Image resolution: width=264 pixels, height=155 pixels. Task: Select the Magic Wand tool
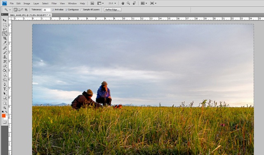pos(5,34)
